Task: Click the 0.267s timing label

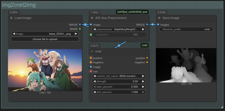Action: click(94, 46)
